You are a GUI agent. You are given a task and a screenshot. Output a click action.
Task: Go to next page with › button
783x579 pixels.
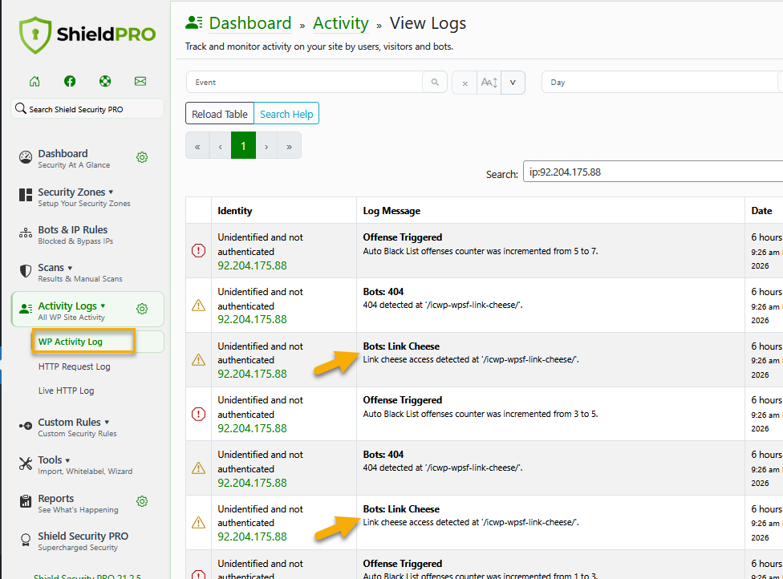coord(266,146)
